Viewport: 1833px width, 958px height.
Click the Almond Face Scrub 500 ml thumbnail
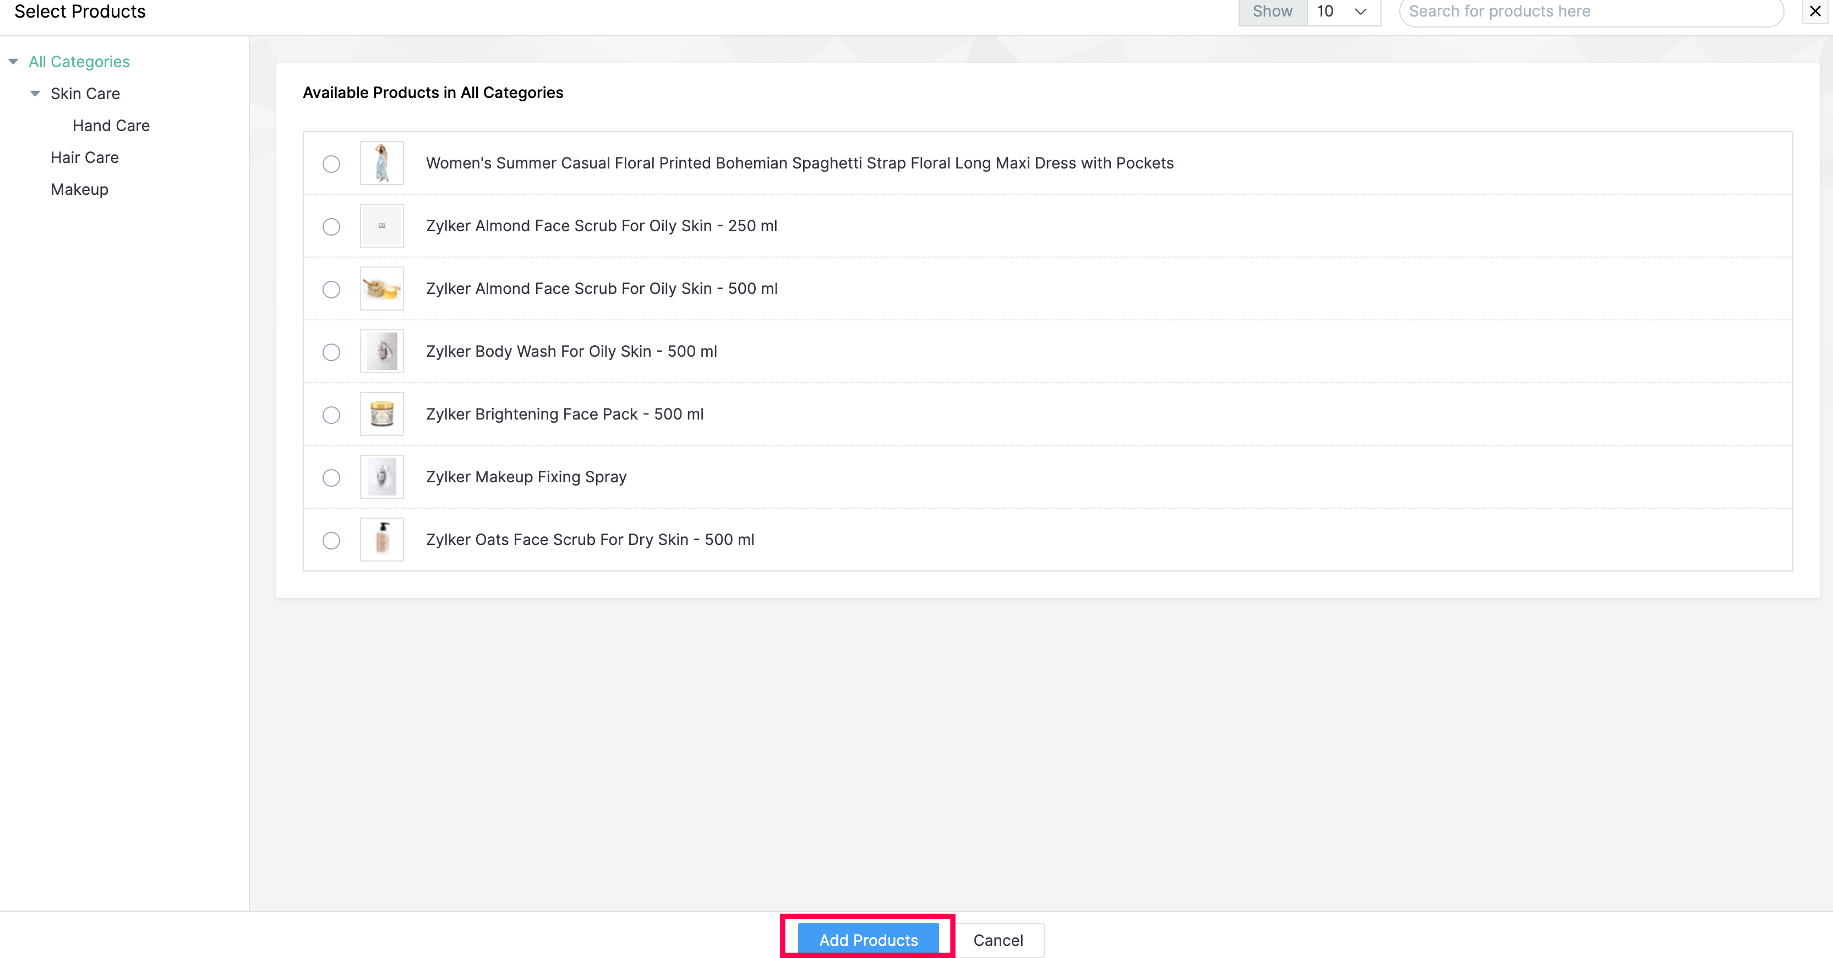[381, 289]
